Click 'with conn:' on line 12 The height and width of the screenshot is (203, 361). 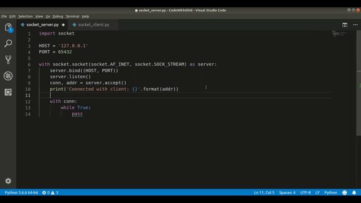[63, 101]
